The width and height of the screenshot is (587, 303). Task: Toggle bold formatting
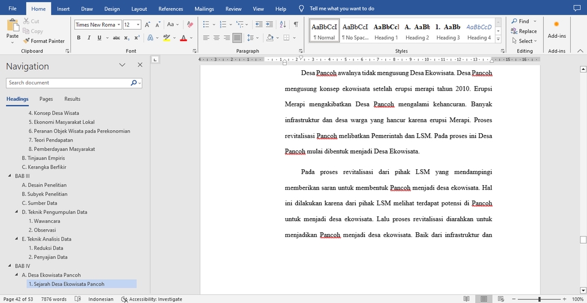coord(79,38)
